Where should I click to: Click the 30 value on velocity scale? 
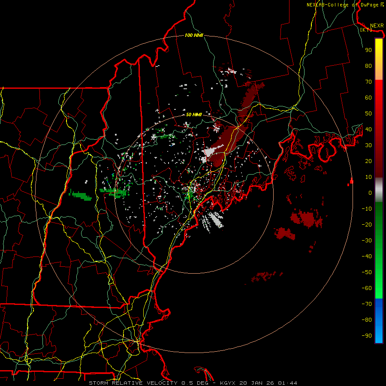[368, 145]
